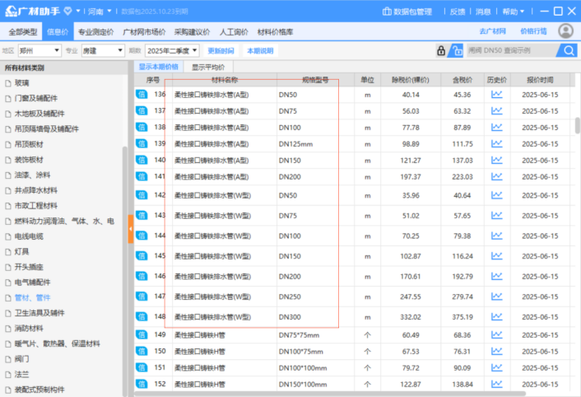Click the 信 info badge on row 138
The width and height of the screenshot is (581, 397).
pyautogui.click(x=141, y=128)
